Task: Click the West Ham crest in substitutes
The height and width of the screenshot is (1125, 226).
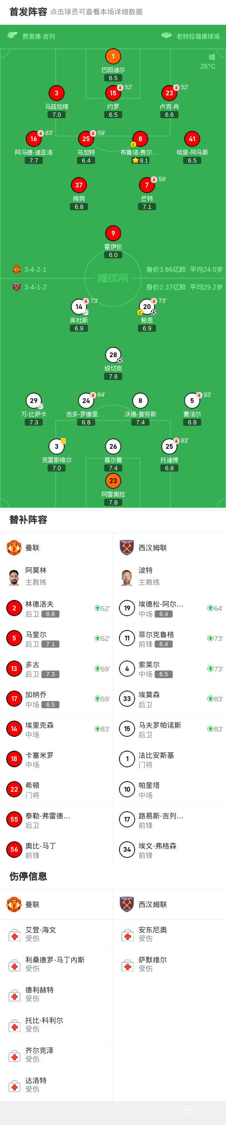Action: click(127, 548)
